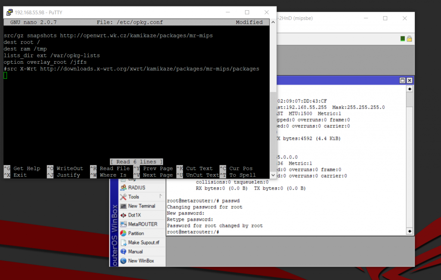Minimize the PuTTY window
This screenshot has width=441, height=280.
coord(228,12)
